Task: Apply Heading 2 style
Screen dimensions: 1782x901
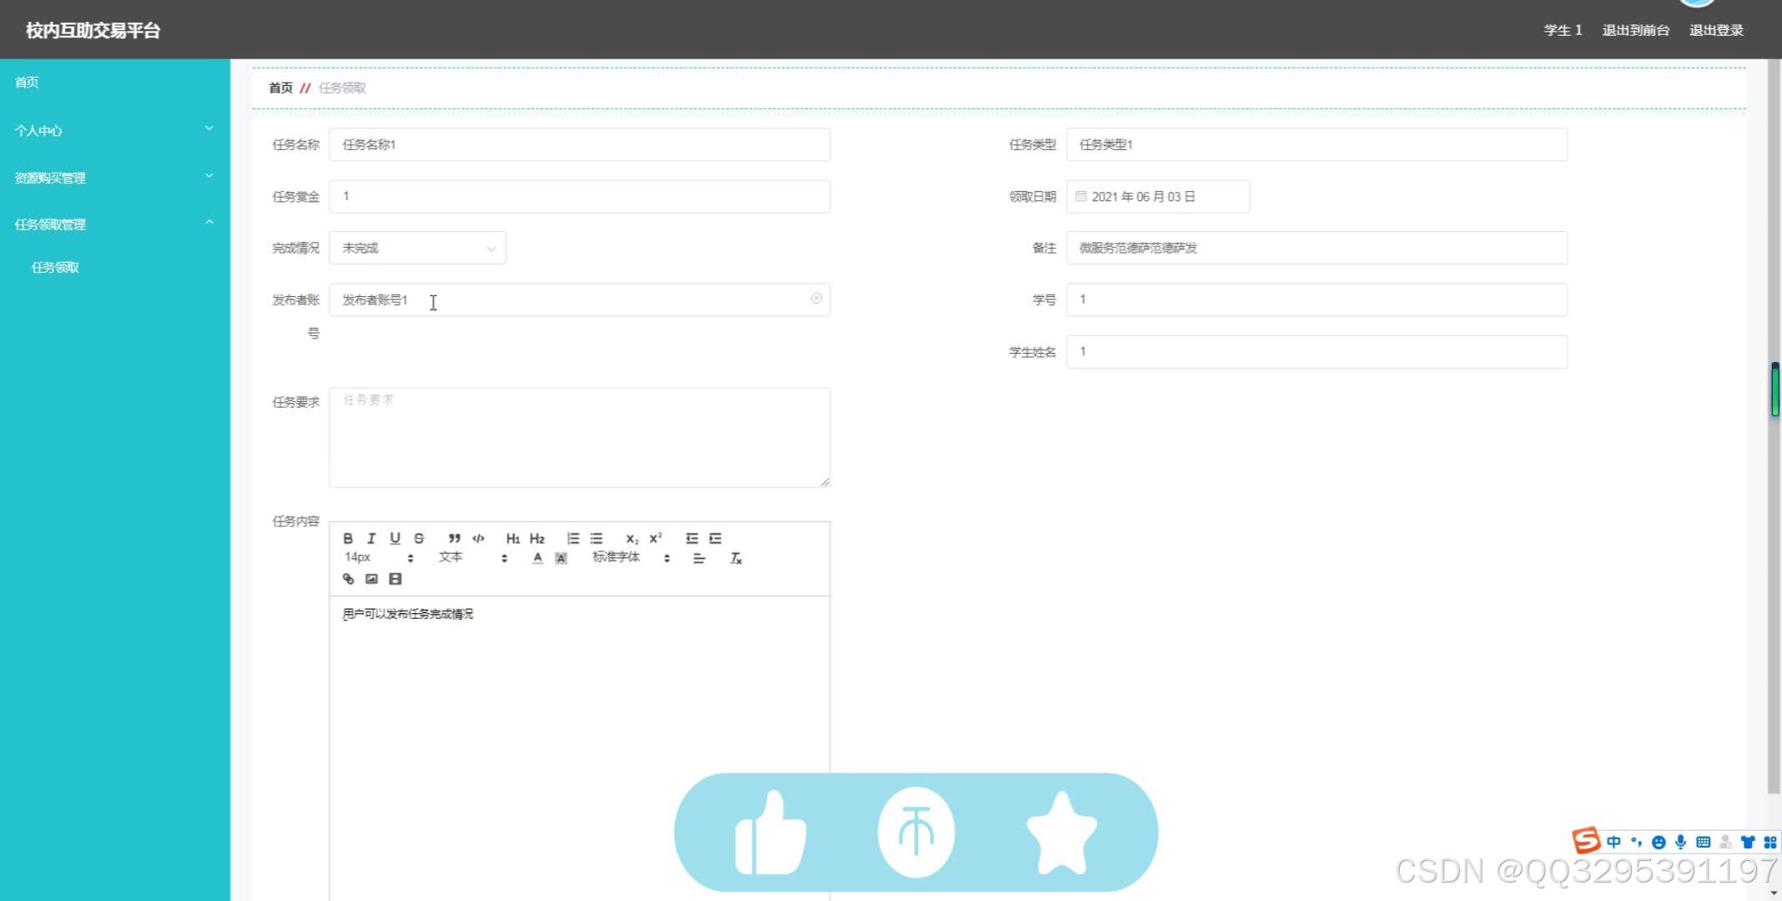Action: 537,538
